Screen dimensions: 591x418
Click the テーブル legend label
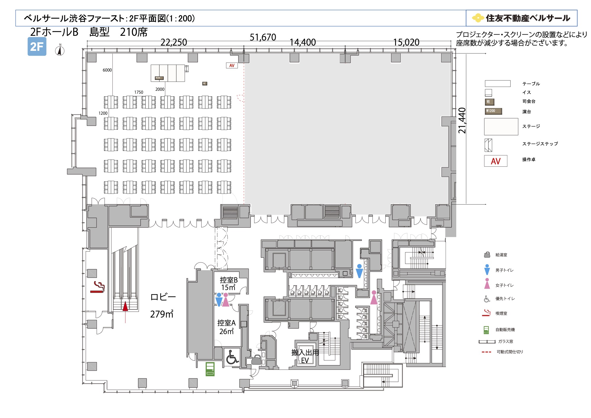point(531,84)
